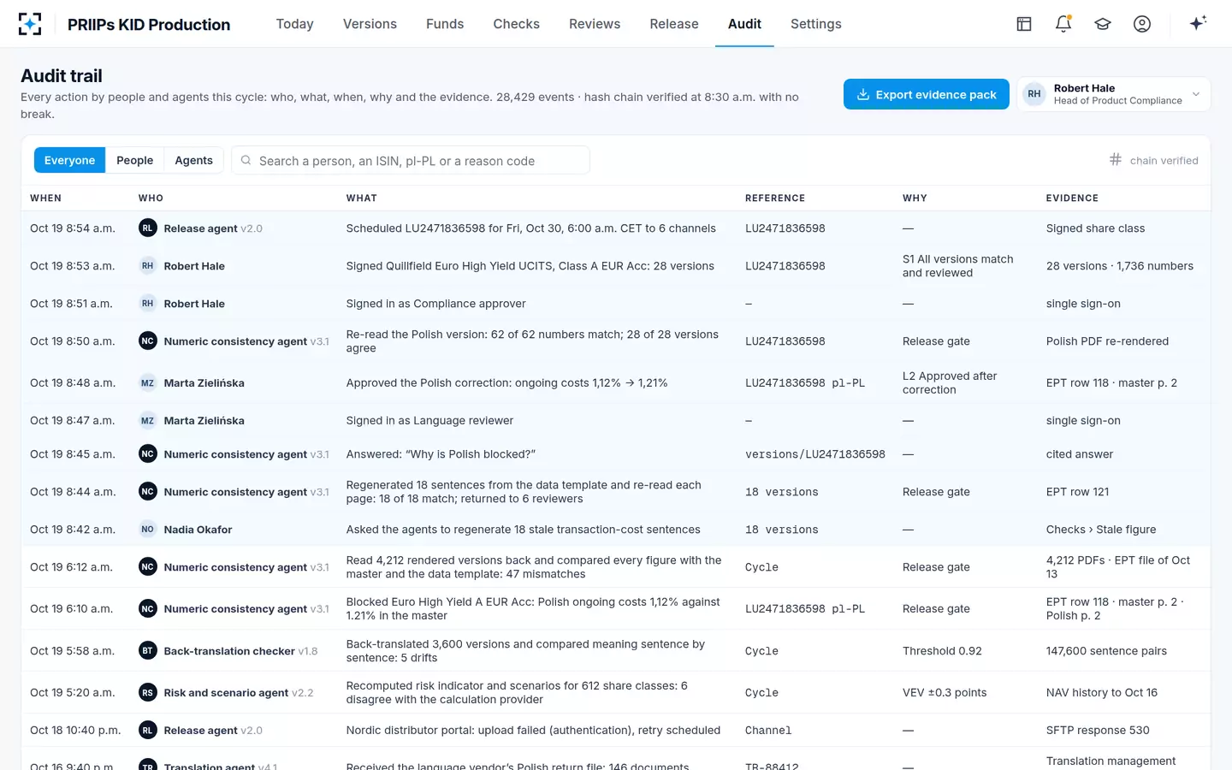The height and width of the screenshot is (770, 1232).
Task: Open the user account profile icon
Action: click(1142, 24)
